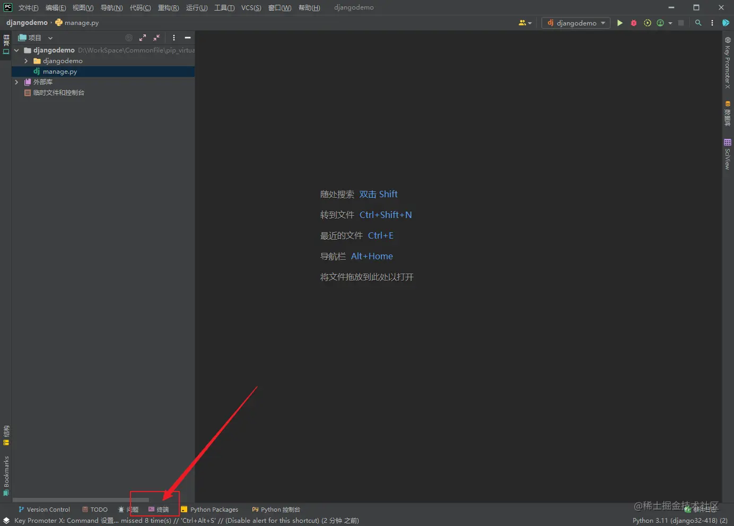Image resolution: width=734 pixels, height=526 pixels.
Task: Open the 帮助(H) menu
Action: click(x=309, y=7)
